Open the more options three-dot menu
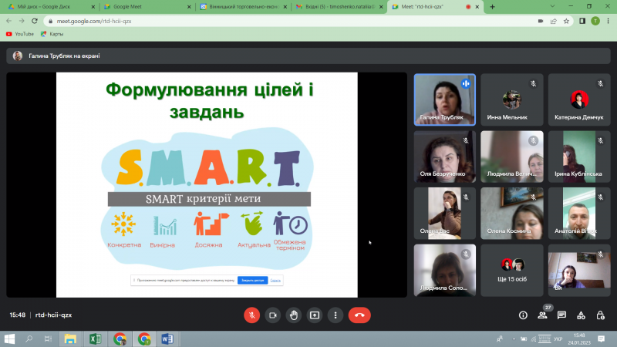This screenshot has height=347, width=617. coord(335,315)
